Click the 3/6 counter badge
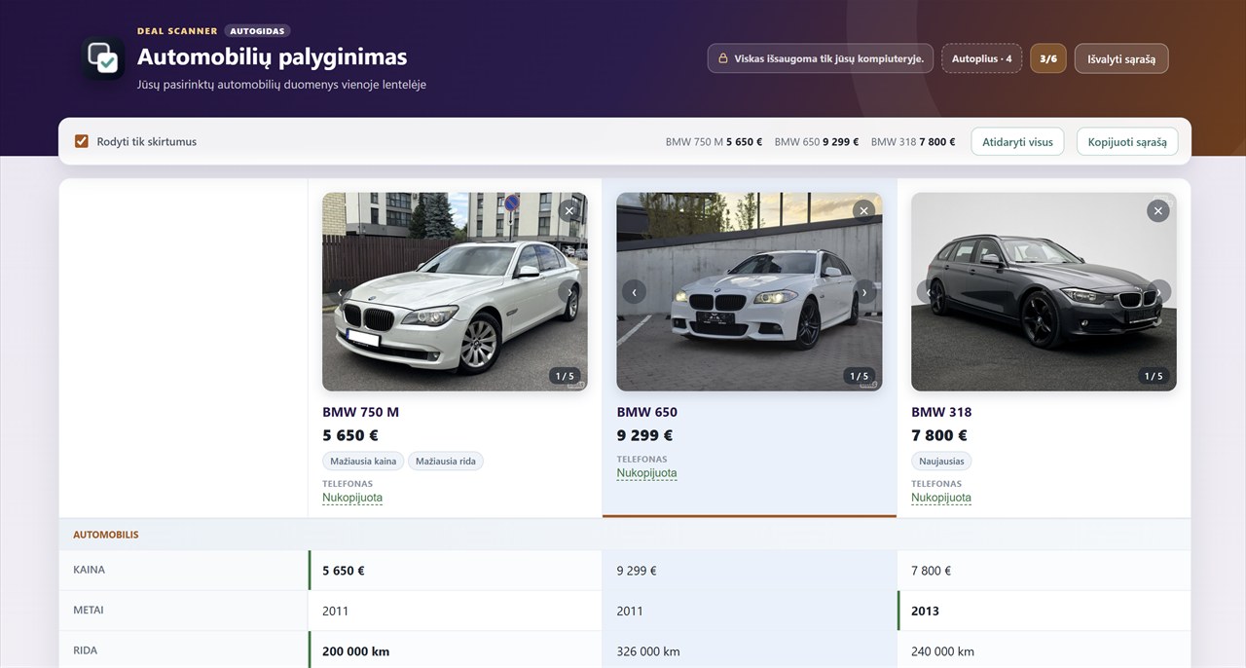Screen dimensions: 1246x668 coord(1048,58)
